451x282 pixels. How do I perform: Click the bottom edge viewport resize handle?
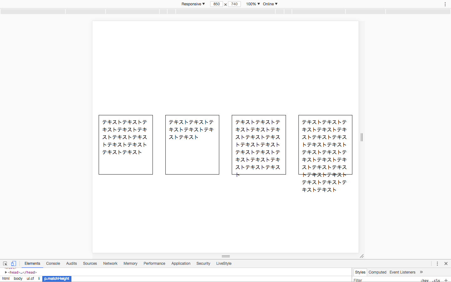coord(225,256)
